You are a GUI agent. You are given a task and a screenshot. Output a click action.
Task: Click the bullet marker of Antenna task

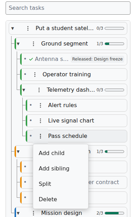pos(25,59)
